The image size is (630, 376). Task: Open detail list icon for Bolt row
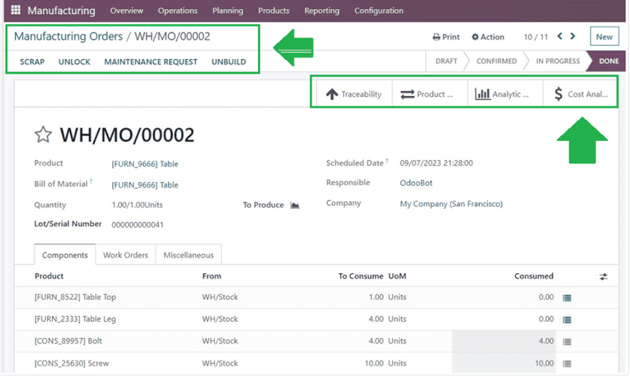[567, 342]
